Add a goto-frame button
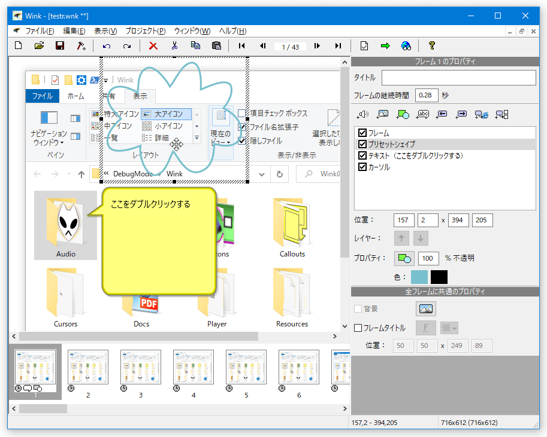Image resolution: width=547 pixels, height=437 pixels. click(x=501, y=114)
